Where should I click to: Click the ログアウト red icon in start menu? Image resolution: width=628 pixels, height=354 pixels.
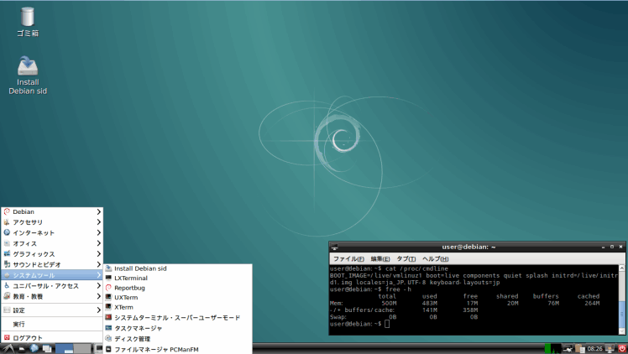point(7,337)
